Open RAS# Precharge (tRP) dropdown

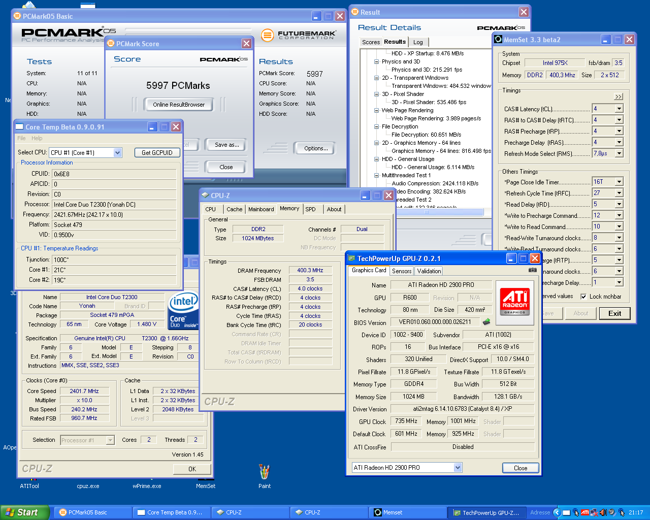click(619, 131)
